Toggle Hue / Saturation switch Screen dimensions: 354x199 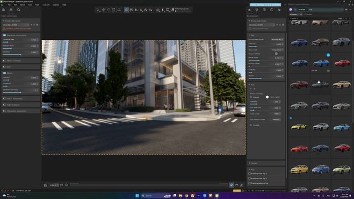[4, 98]
